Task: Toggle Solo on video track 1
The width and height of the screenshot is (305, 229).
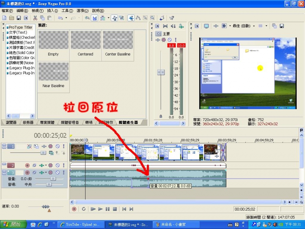Action: pyautogui.click(x=64, y=146)
